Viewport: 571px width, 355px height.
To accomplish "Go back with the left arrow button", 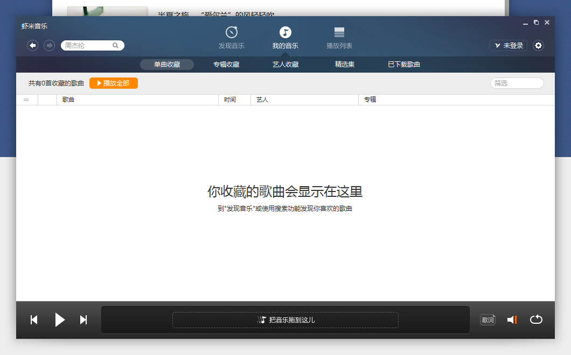I will [x=33, y=46].
